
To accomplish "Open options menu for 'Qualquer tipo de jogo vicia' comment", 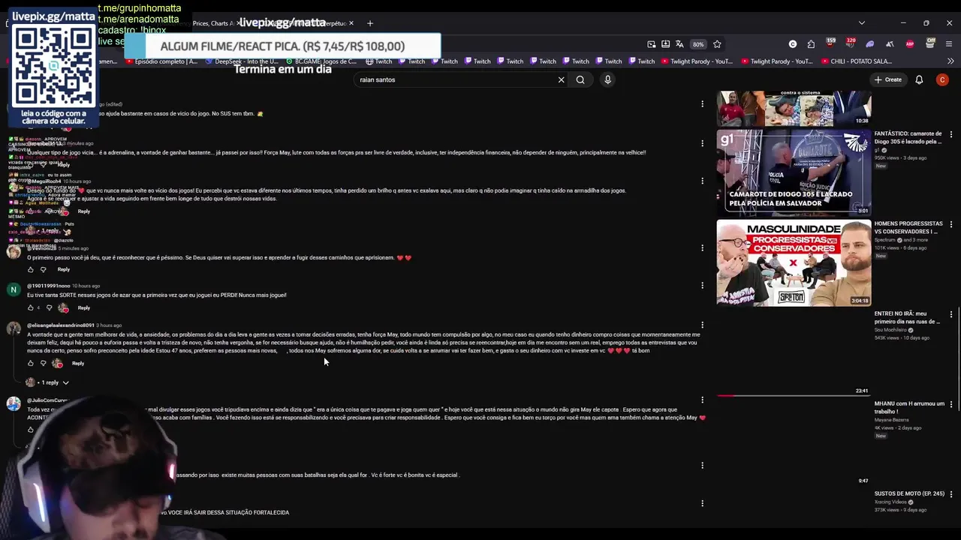I will click(703, 143).
